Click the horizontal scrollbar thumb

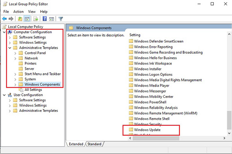click(156, 138)
